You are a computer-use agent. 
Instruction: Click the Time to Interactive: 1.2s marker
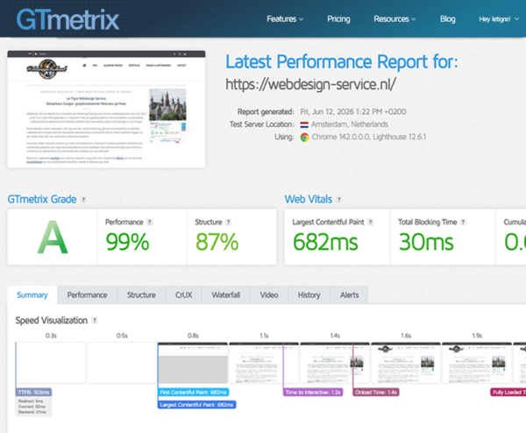pyautogui.click(x=313, y=392)
